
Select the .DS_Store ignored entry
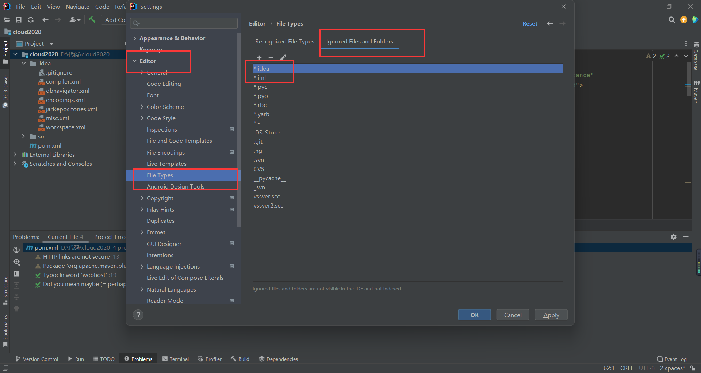[408, 132]
